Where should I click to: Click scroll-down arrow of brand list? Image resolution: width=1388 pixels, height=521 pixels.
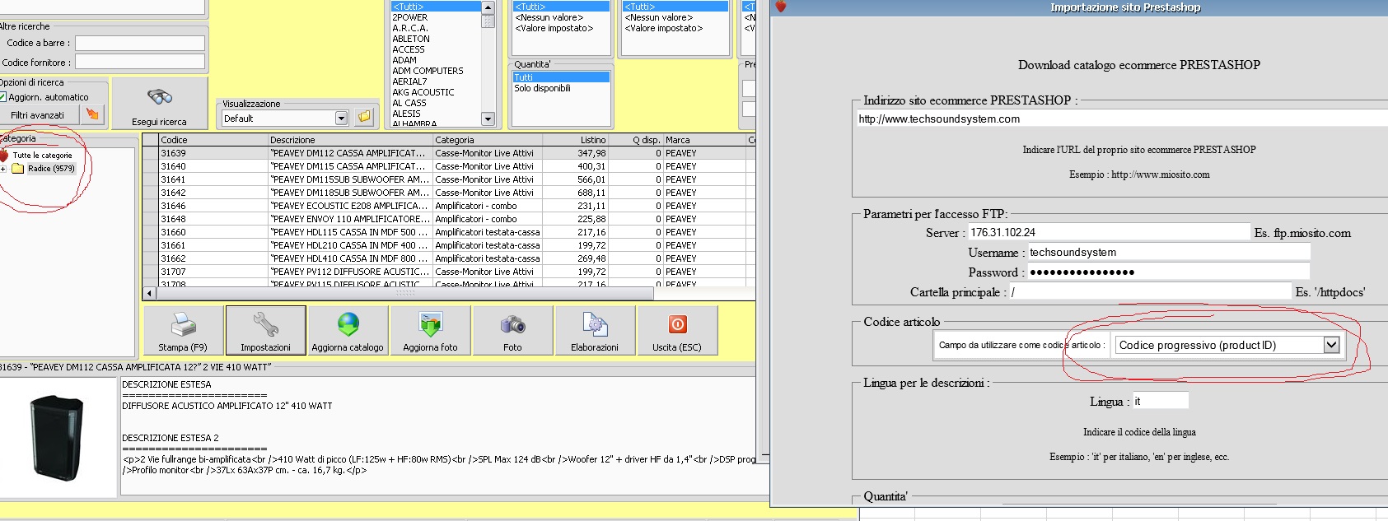click(x=488, y=119)
